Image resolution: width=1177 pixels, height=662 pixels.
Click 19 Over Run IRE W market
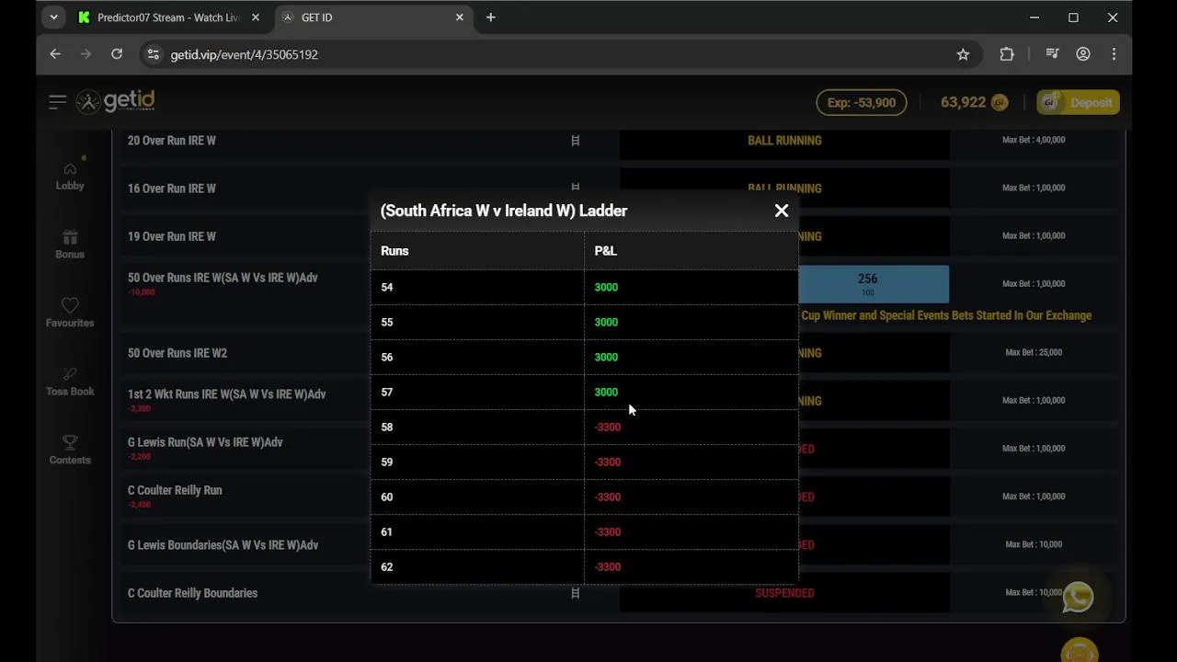pyautogui.click(x=172, y=236)
